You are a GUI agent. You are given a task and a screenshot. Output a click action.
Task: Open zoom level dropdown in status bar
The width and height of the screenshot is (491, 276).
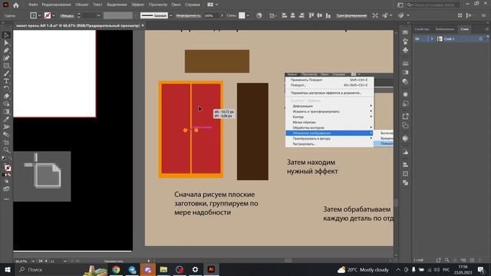[33, 261]
